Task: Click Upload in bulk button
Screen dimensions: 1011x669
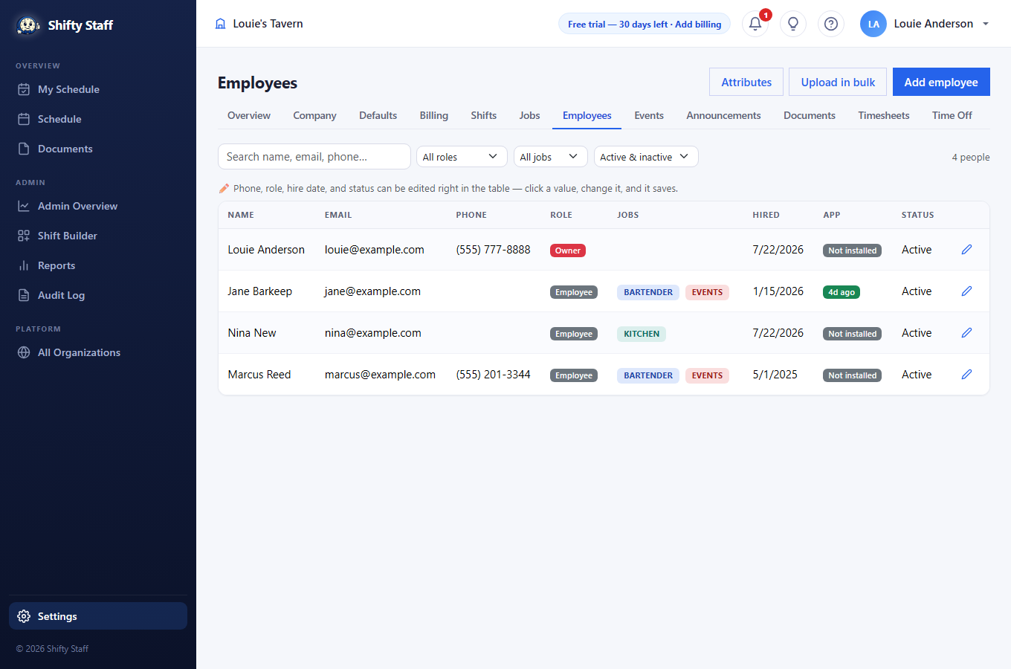Action: click(x=838, y=82)
